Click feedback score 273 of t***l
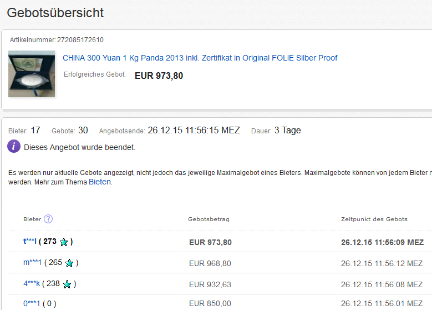 pyautogui.click(x=50, y=242)
